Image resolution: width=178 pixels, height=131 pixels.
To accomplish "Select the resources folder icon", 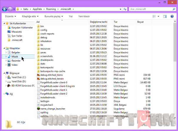I will 38,49.
